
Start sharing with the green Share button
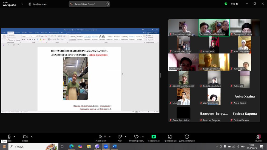tap(154, 137)
